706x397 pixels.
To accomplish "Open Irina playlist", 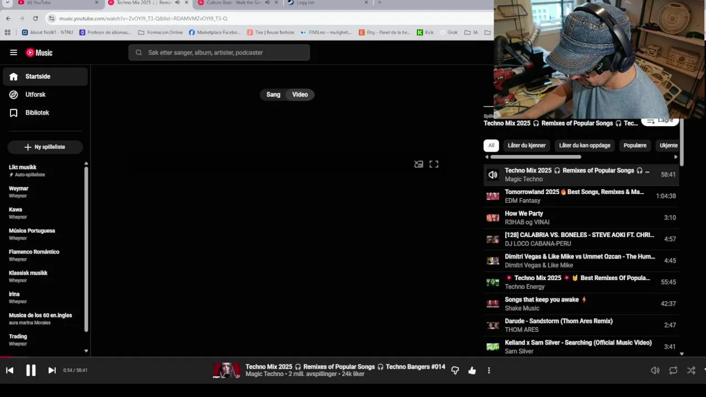I will pyautogui.click(x=44, y=297).
